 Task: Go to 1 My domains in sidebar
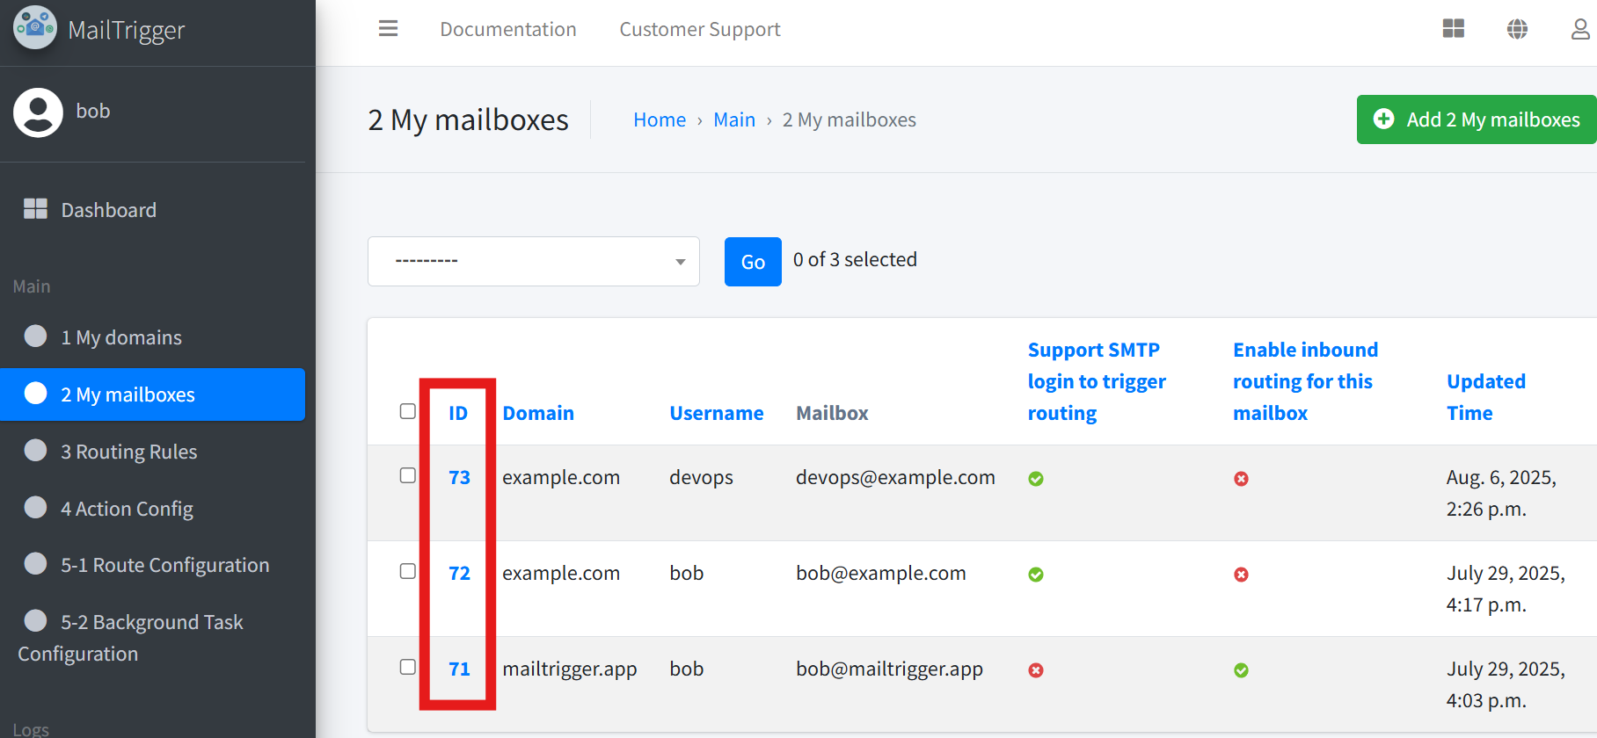(x=120, y=337)
